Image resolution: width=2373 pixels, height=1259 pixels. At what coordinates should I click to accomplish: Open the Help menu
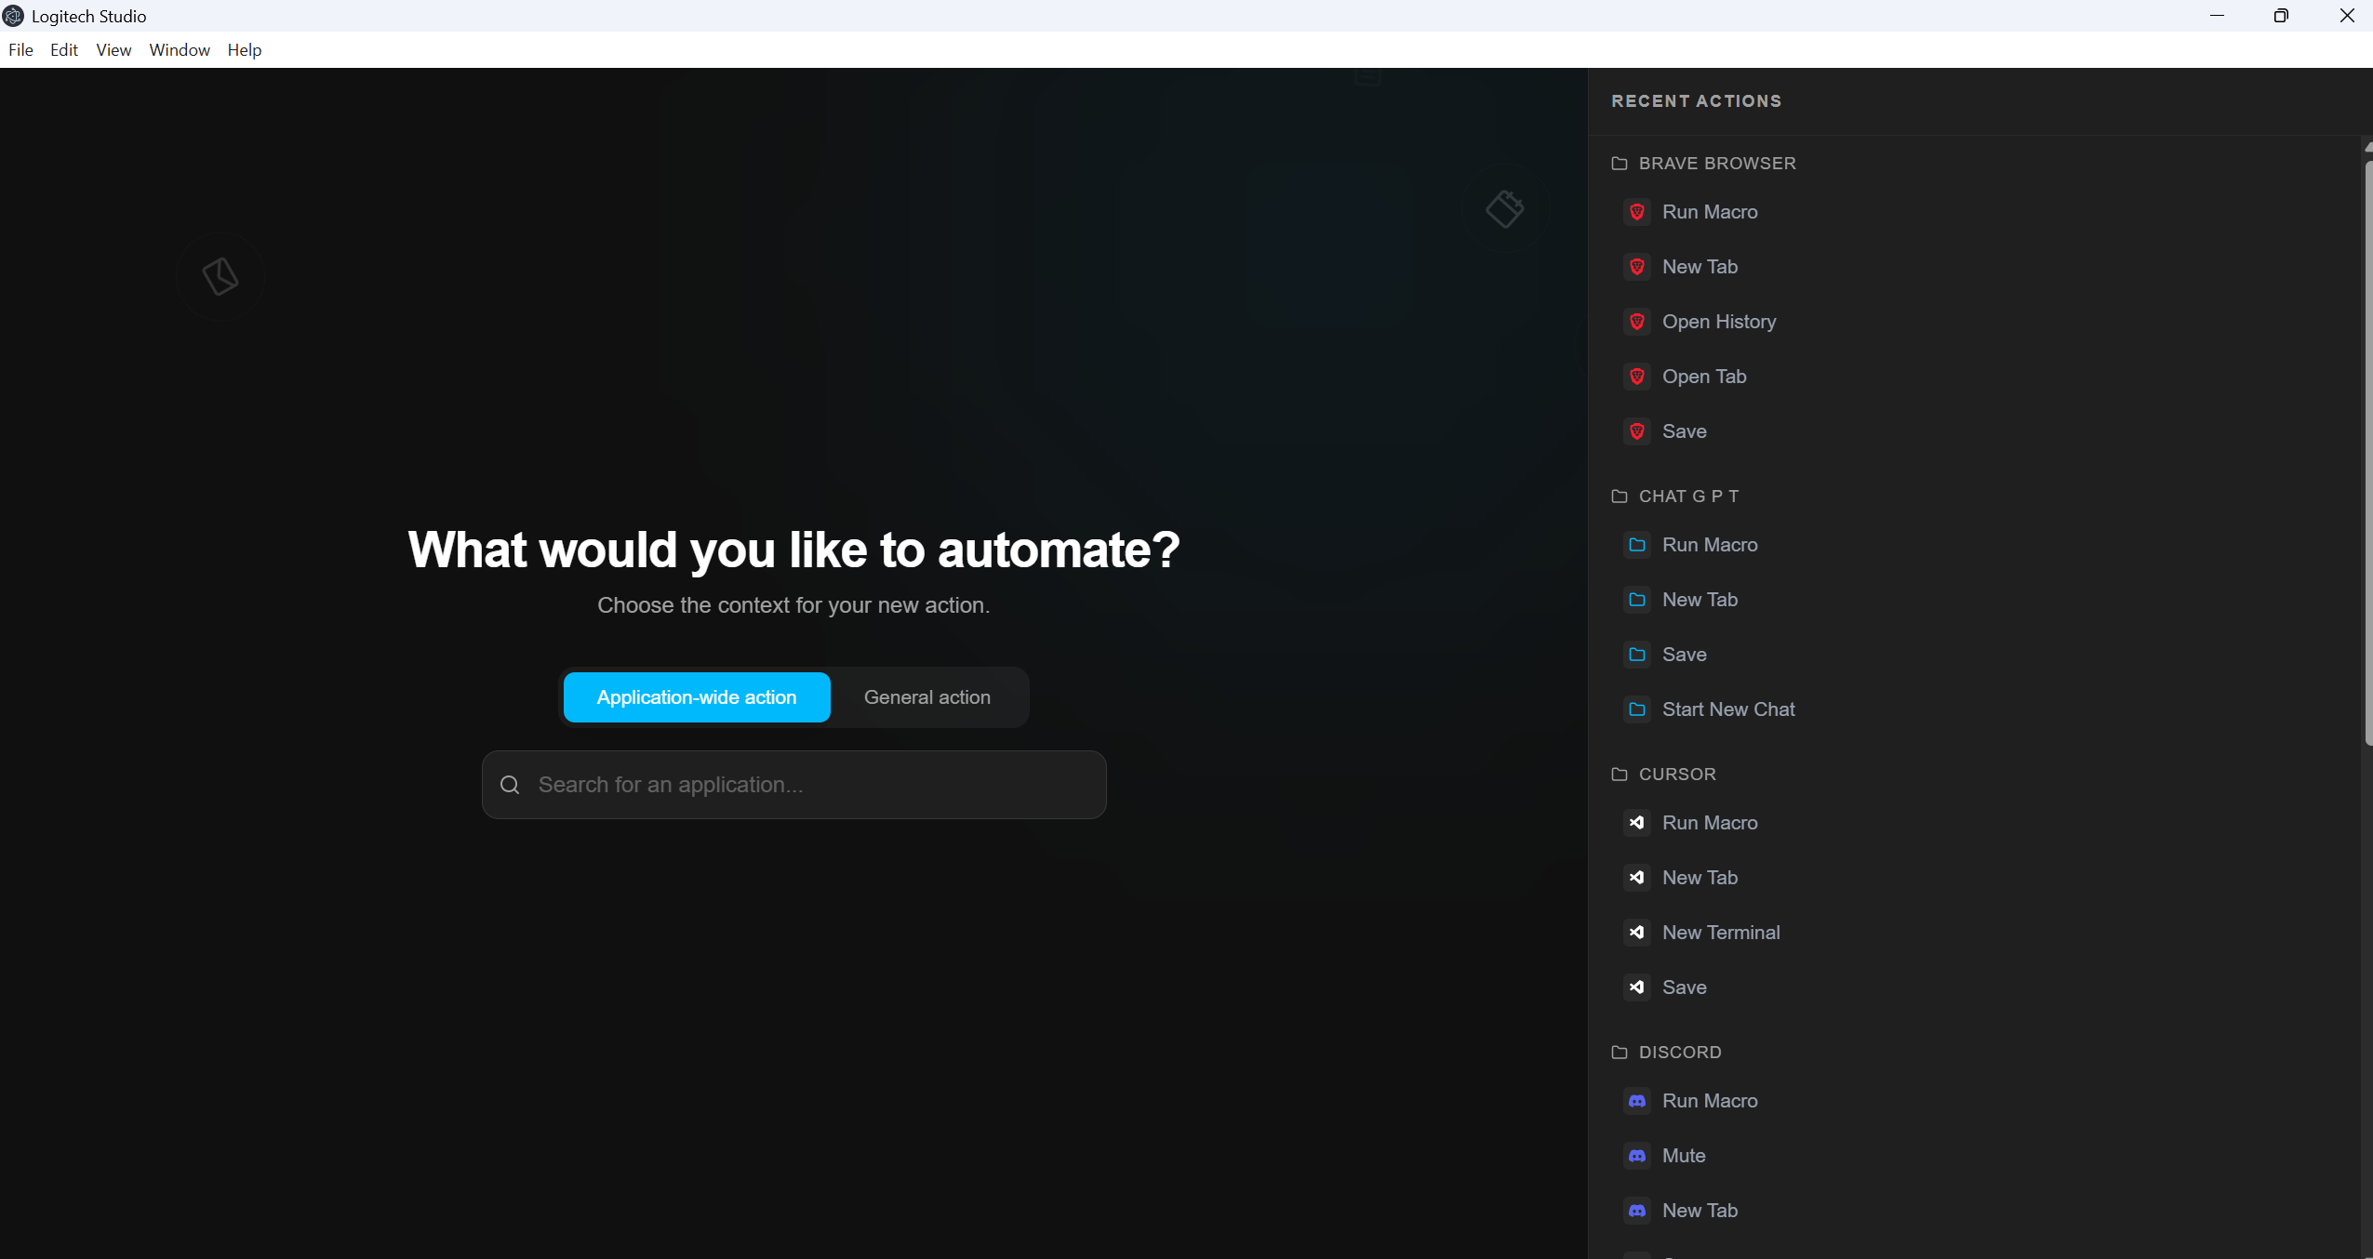(x=244, y=50)
